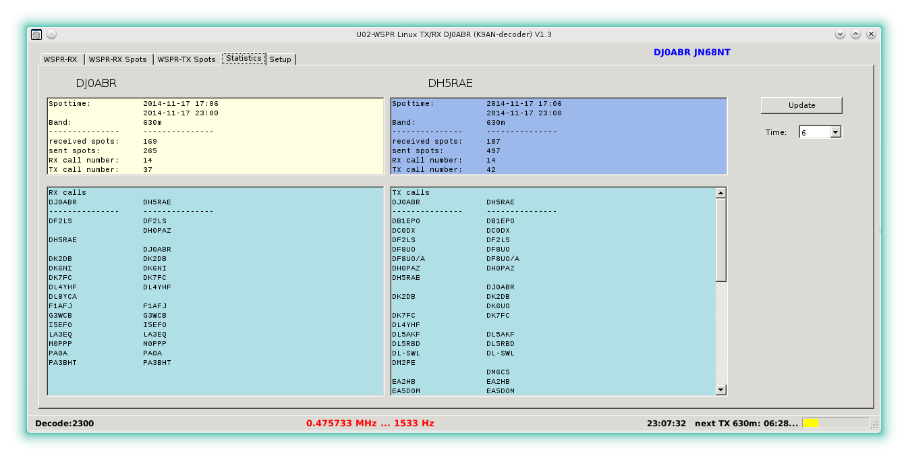
Task: Click the TX calls scrollbar down arrow
Action: (720, 389)
